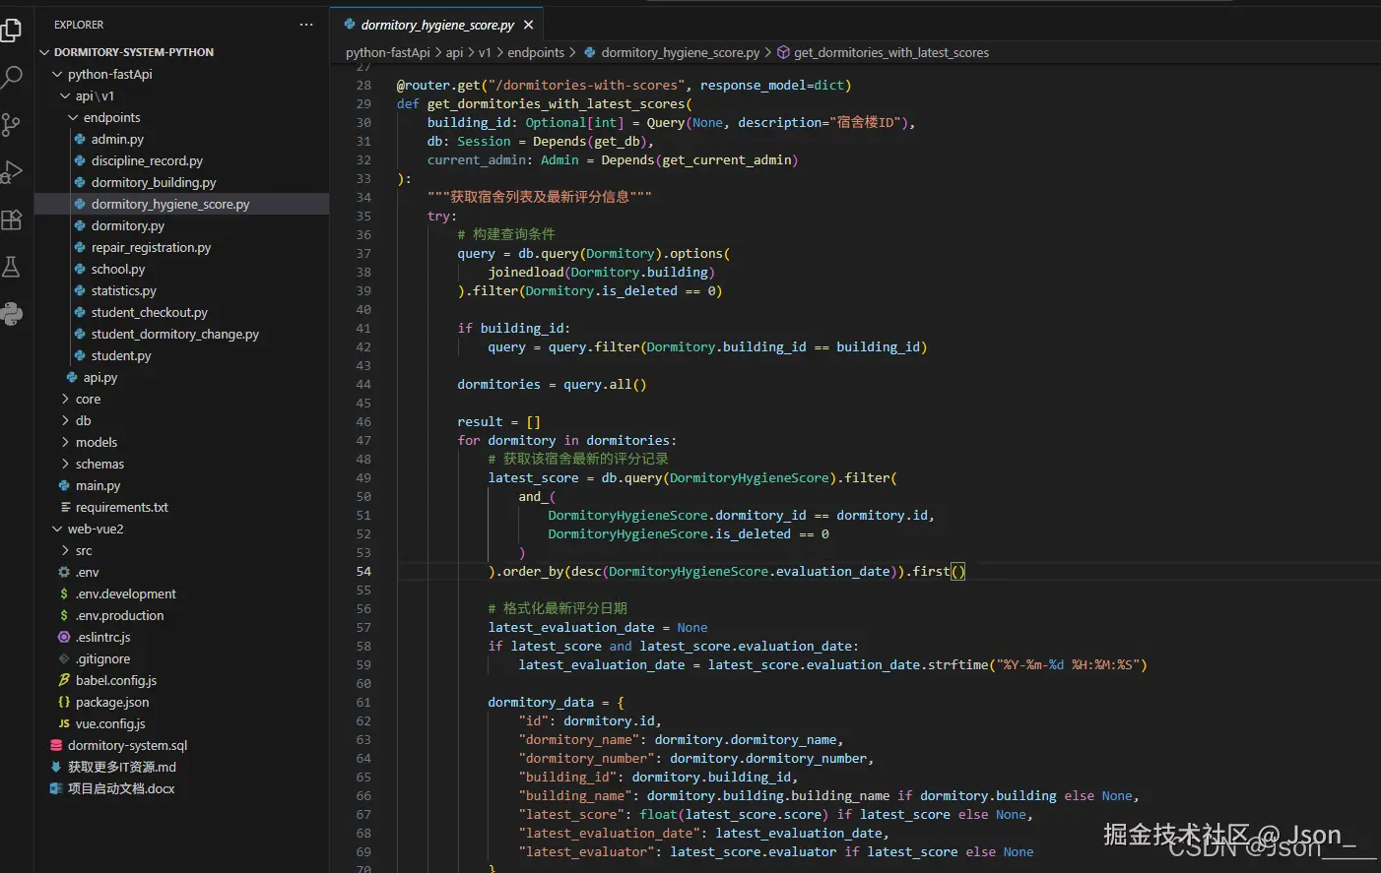
Task: Switch to dormitory_hygiene_score.py editor tab
Action: 436,25
